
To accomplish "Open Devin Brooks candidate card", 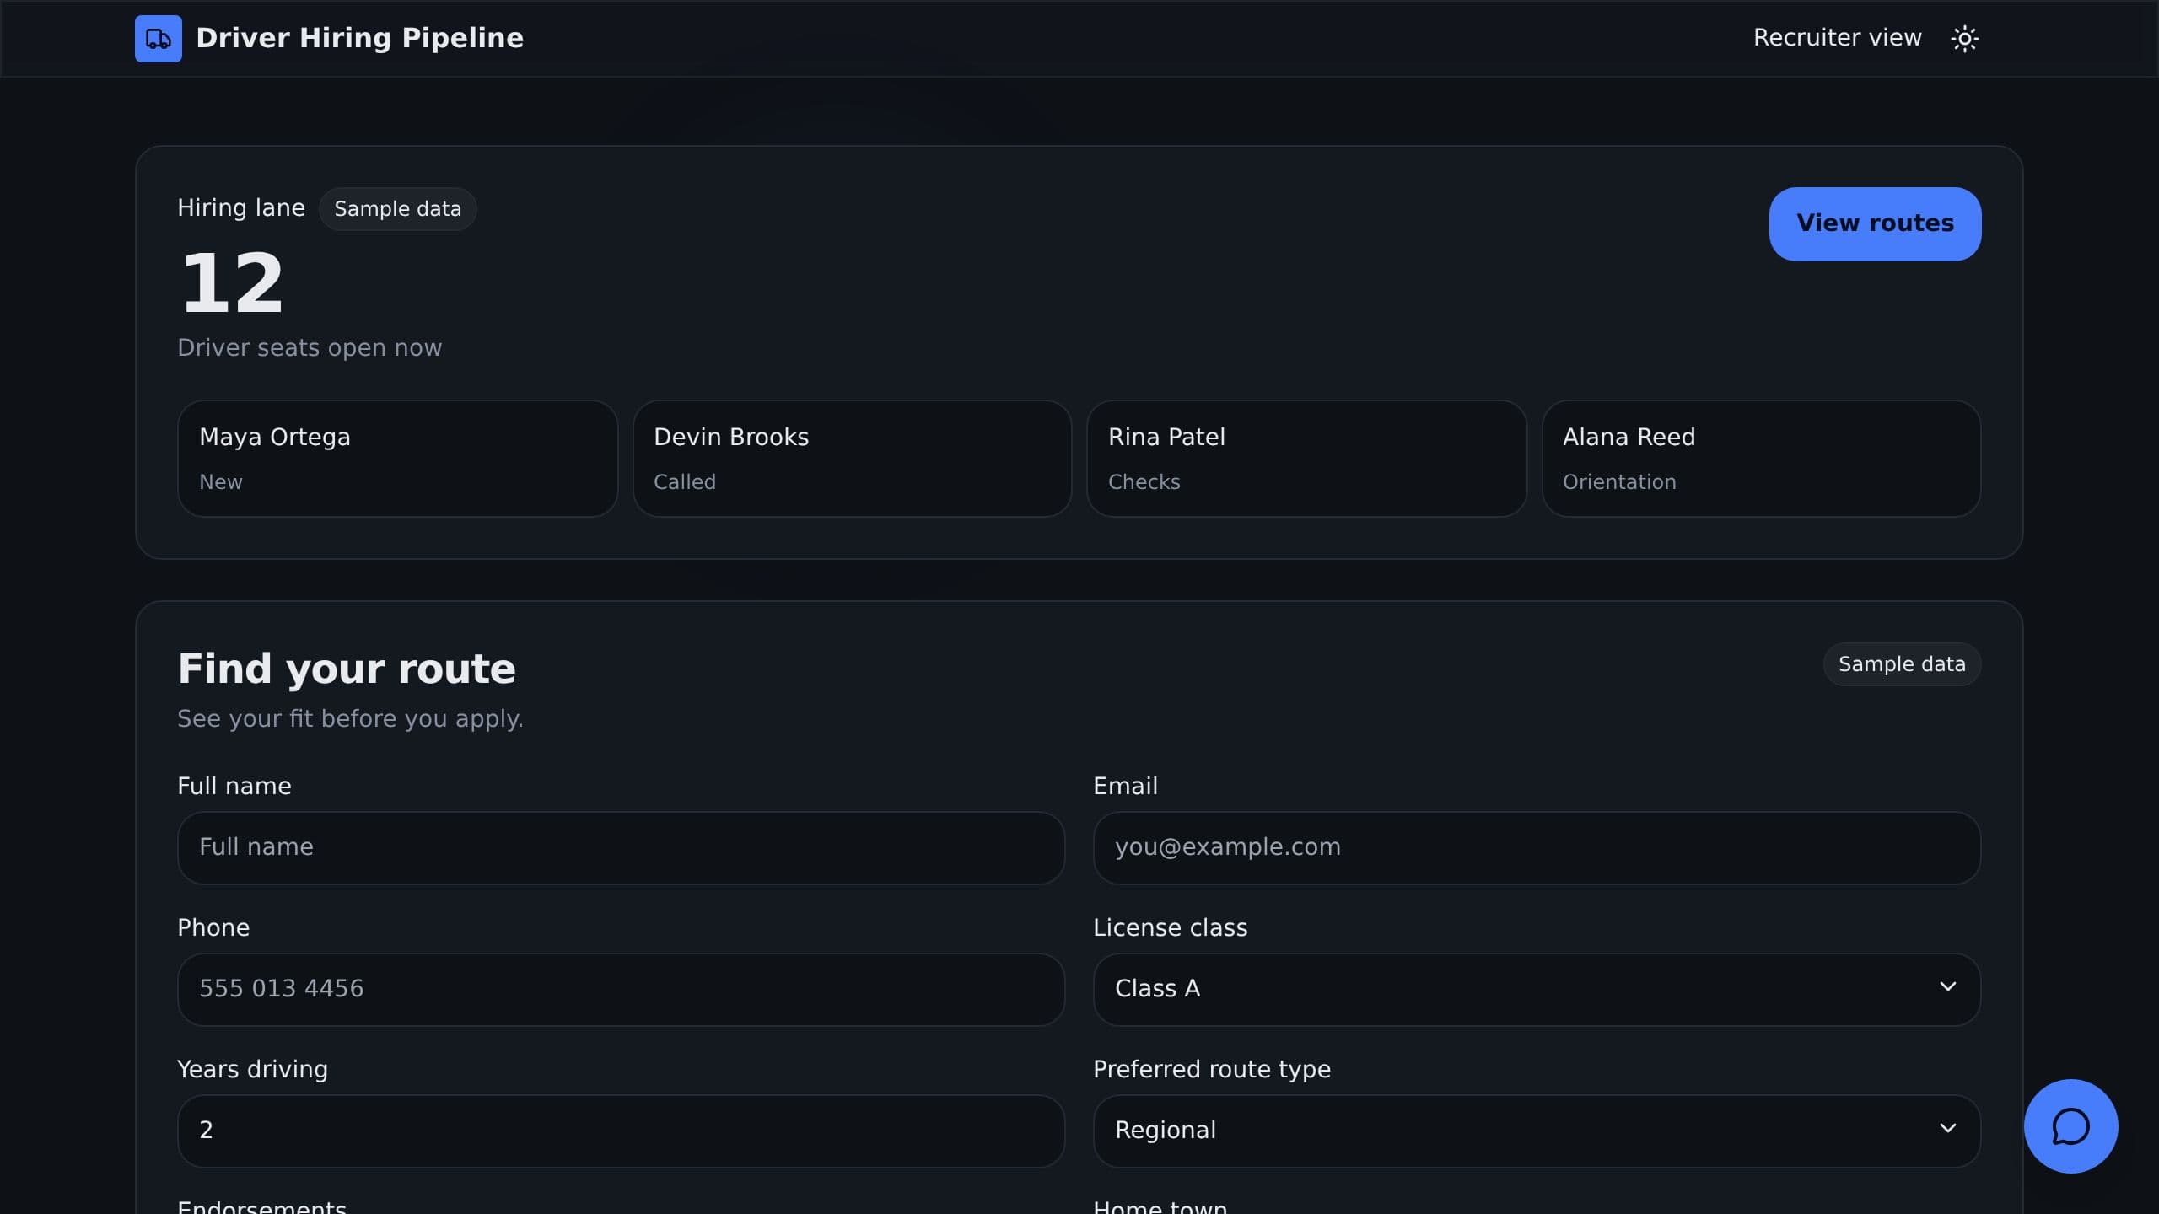I will click(x=852, y=459).
